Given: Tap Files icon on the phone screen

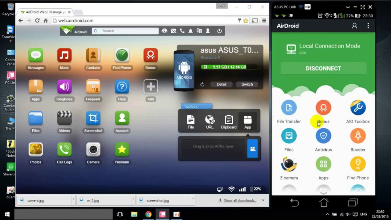Looking at the screenshot, I should click(x=289, y=136).
